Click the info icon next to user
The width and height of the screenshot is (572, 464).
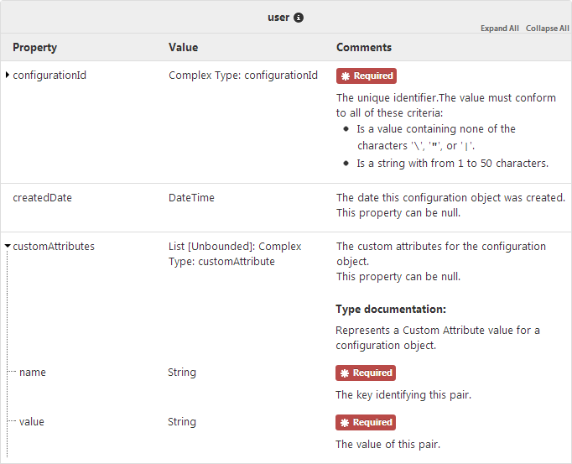point(299,18)
